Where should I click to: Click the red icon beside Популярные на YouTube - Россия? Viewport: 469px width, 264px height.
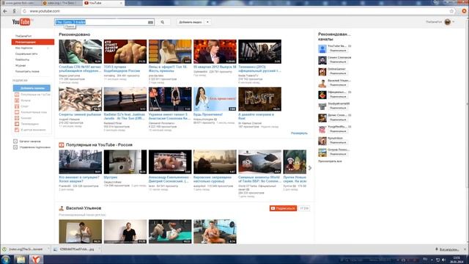pyautogui.click(x=62, y=145)
